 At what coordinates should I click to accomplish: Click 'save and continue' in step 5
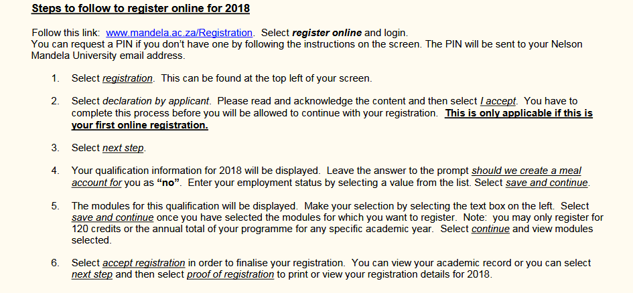click(x=113, y=217)
